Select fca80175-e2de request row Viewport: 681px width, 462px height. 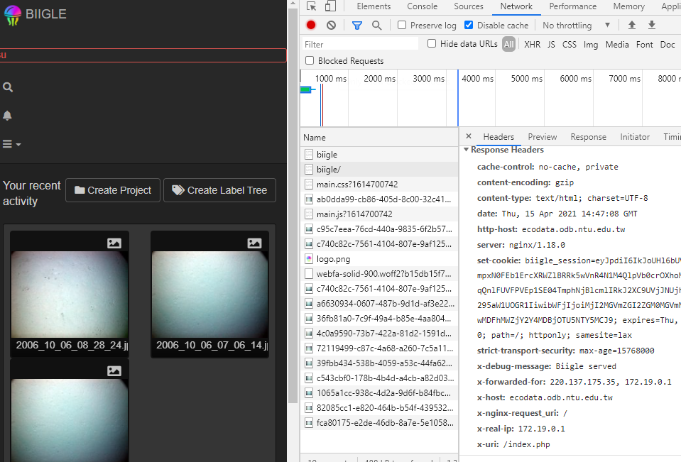[x=379, y=422]
